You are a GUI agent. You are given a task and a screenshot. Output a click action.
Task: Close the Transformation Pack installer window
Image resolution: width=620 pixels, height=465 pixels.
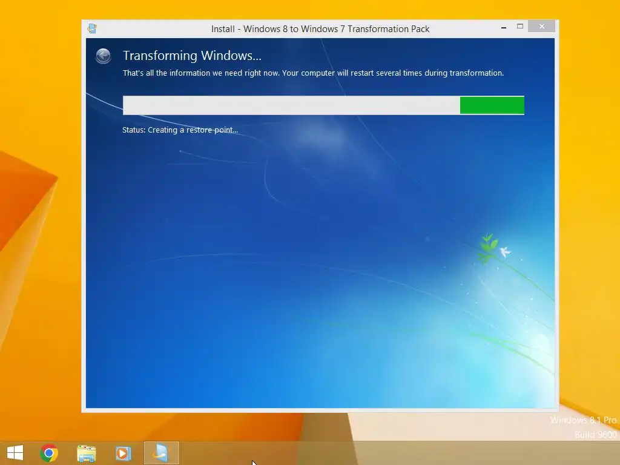(x=542, y=27)
